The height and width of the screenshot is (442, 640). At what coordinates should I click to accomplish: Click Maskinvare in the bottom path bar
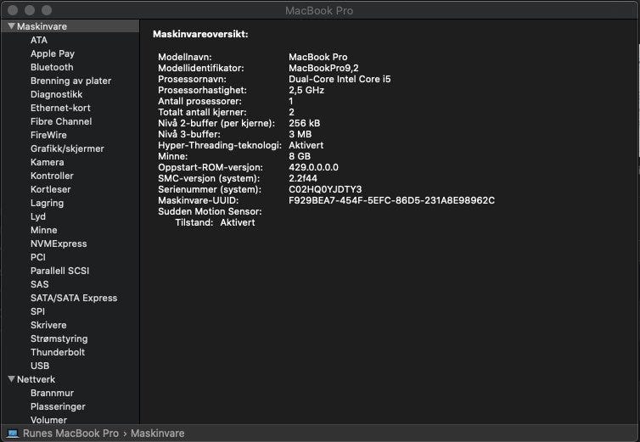pos(158,434)
